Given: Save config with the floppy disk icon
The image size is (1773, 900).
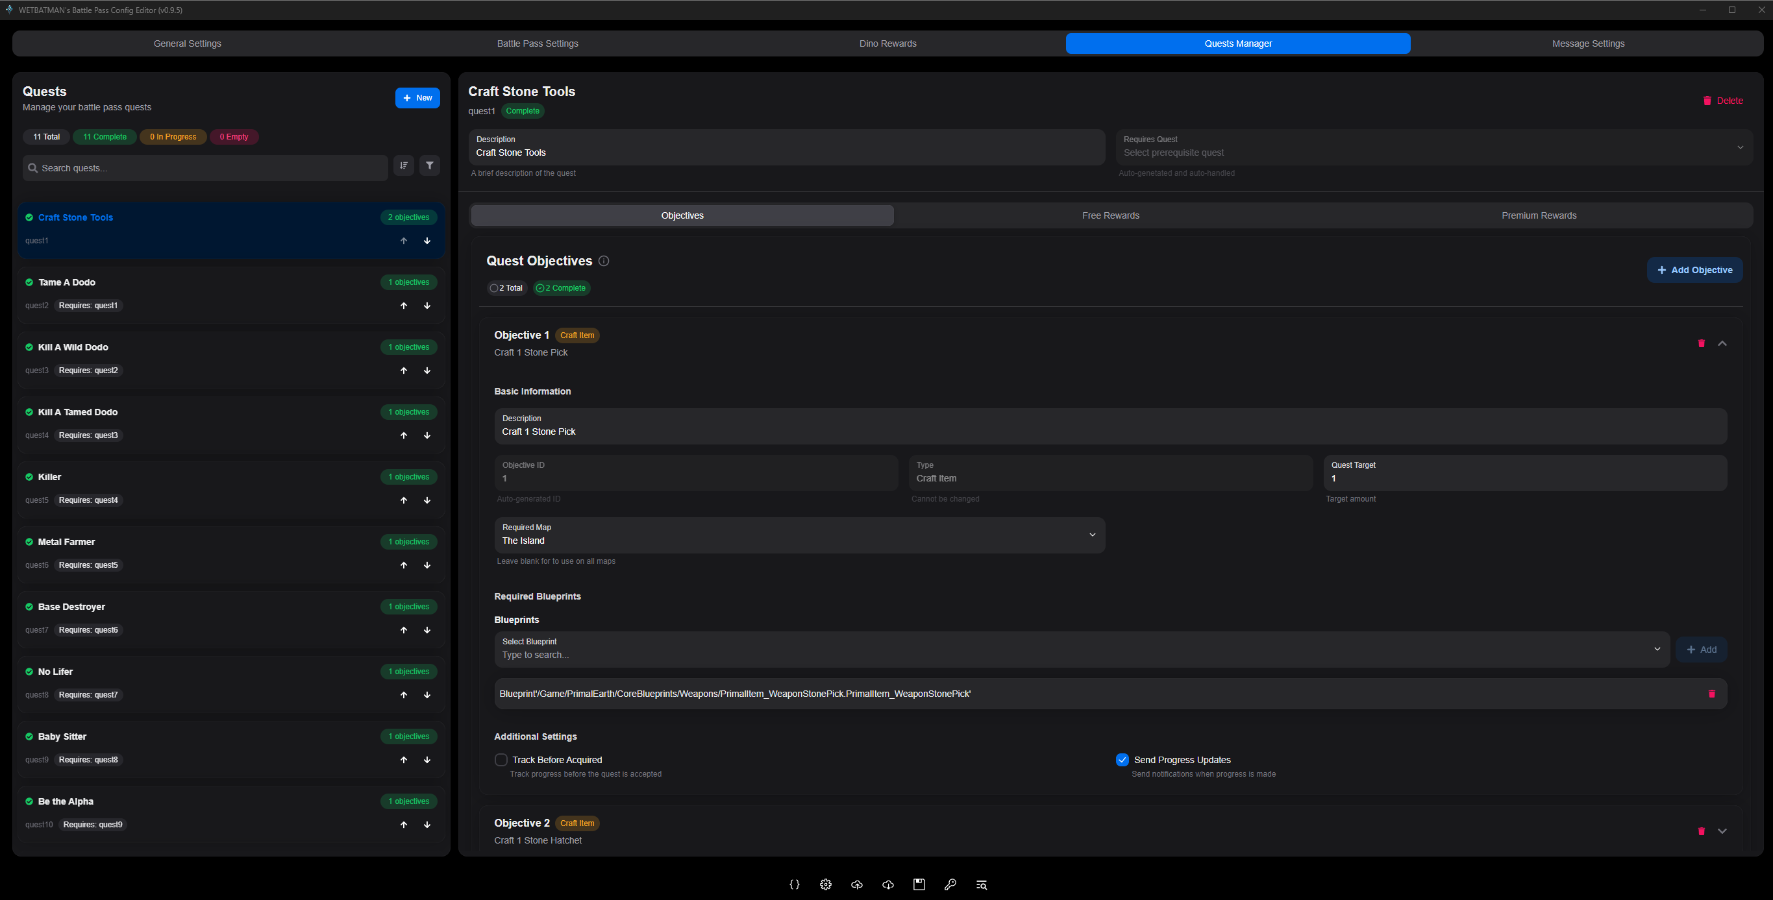Looking at the screenshot, I should tap(919, 885).
